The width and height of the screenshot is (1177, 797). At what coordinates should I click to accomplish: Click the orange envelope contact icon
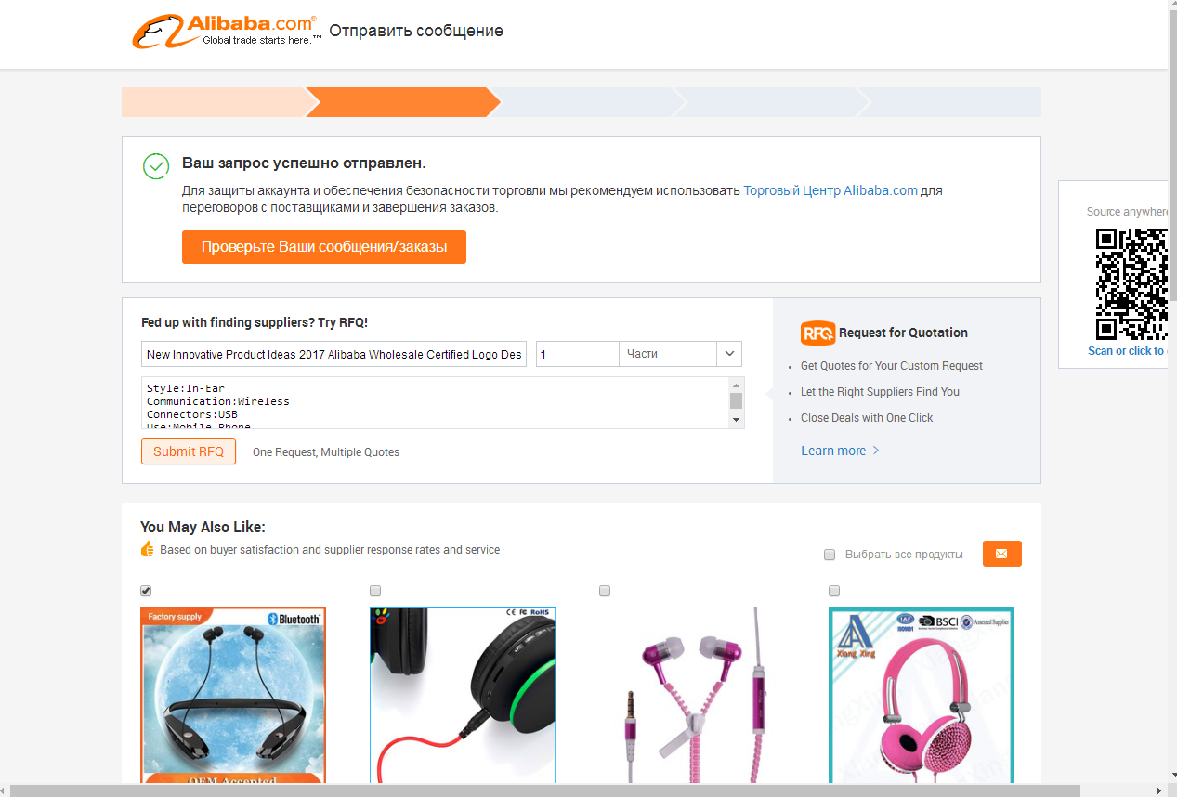[x=1001, y=554]
